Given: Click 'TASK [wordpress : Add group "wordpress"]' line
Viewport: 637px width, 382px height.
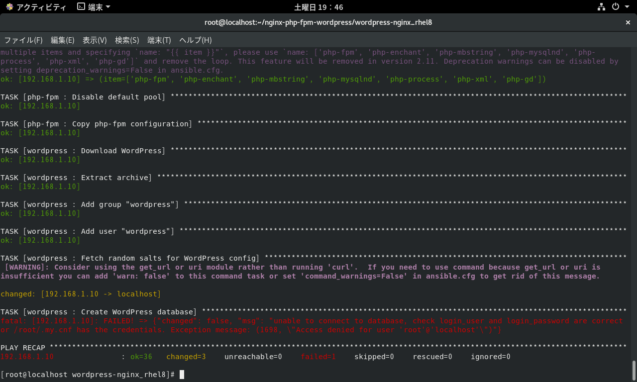Looking at the screenshot, I should pos(314,204).
